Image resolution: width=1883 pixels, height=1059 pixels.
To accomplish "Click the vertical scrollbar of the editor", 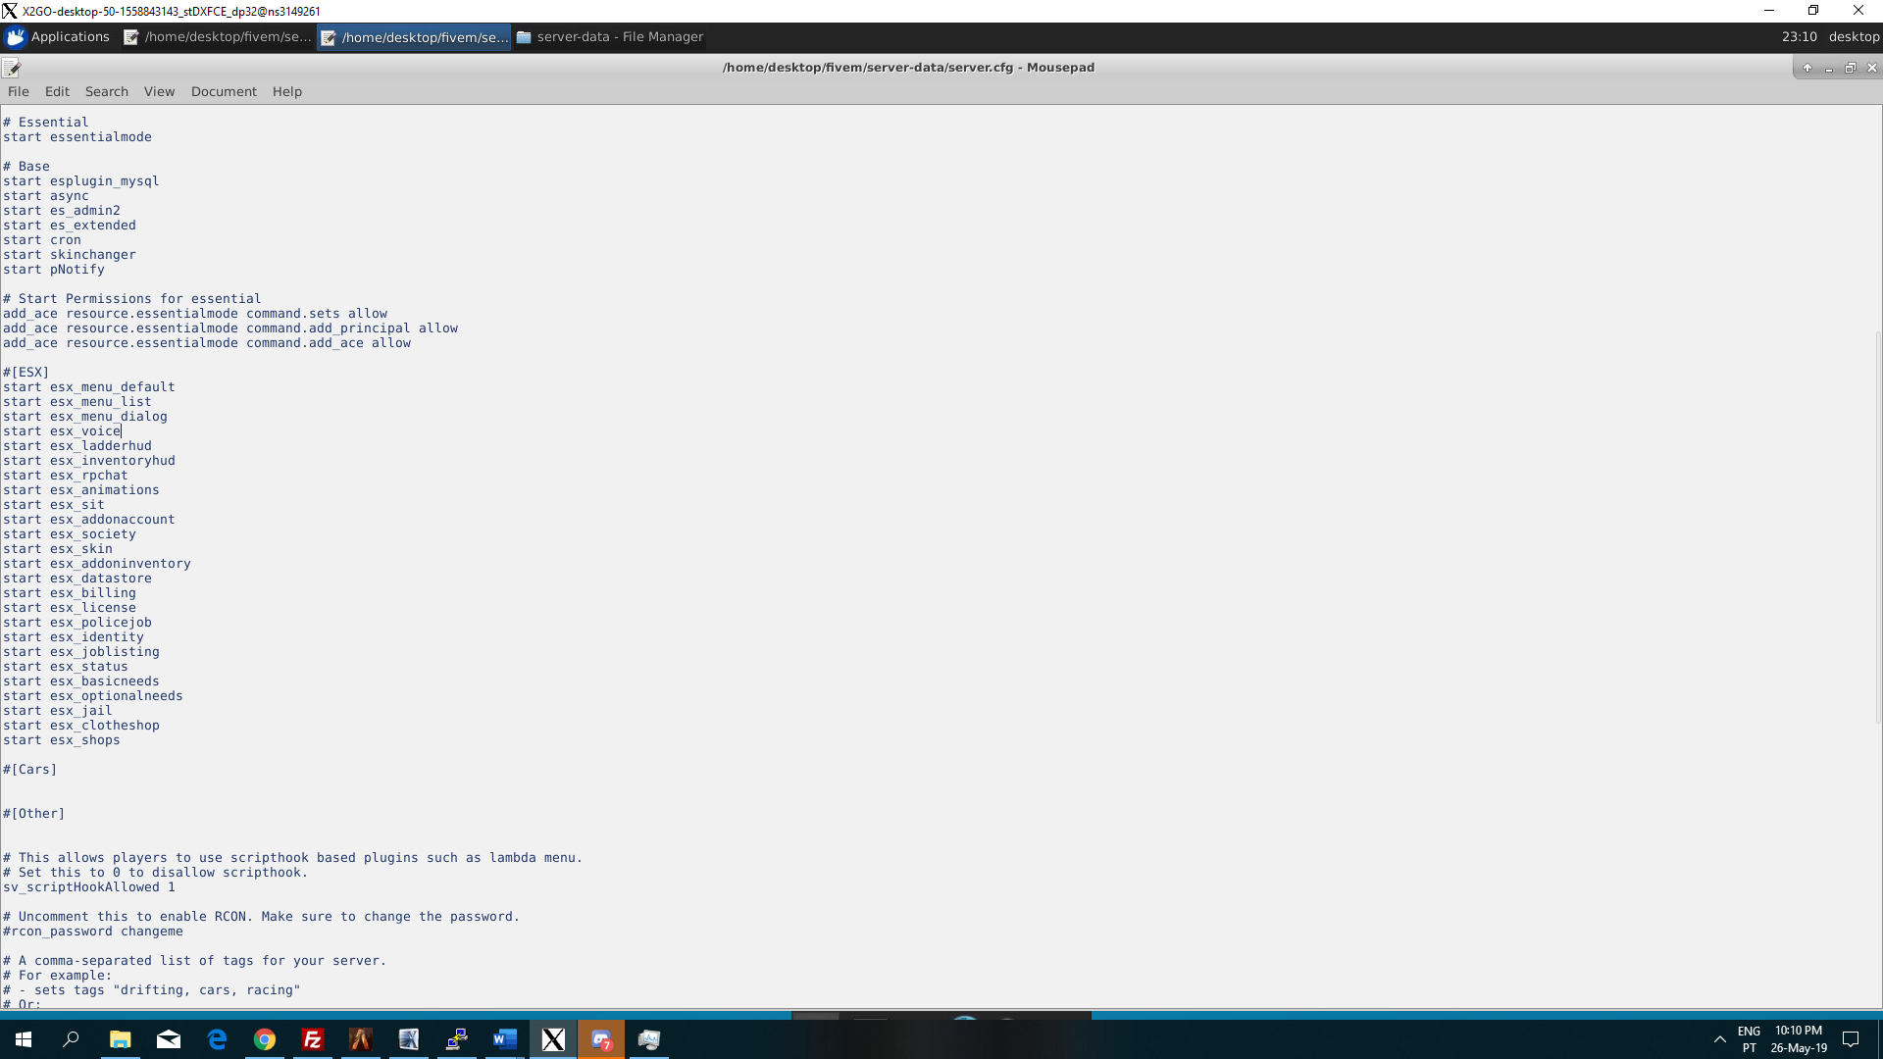I will coord(1877,529).
